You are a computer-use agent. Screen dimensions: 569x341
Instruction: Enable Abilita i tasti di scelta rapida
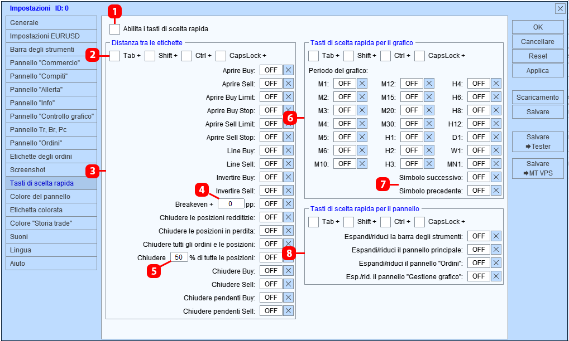[x=114, y=29]
